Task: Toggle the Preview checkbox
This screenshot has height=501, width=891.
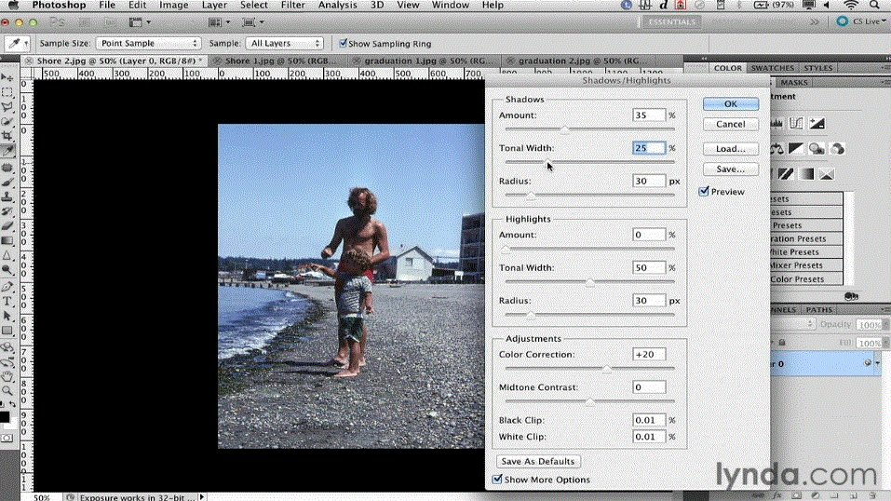Action: 704,191
